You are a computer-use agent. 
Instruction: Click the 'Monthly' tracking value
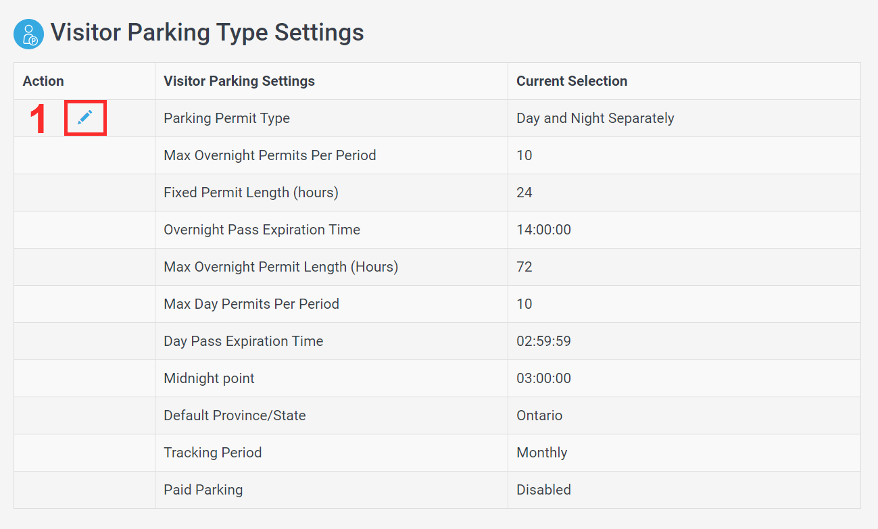tap(542, 453)
